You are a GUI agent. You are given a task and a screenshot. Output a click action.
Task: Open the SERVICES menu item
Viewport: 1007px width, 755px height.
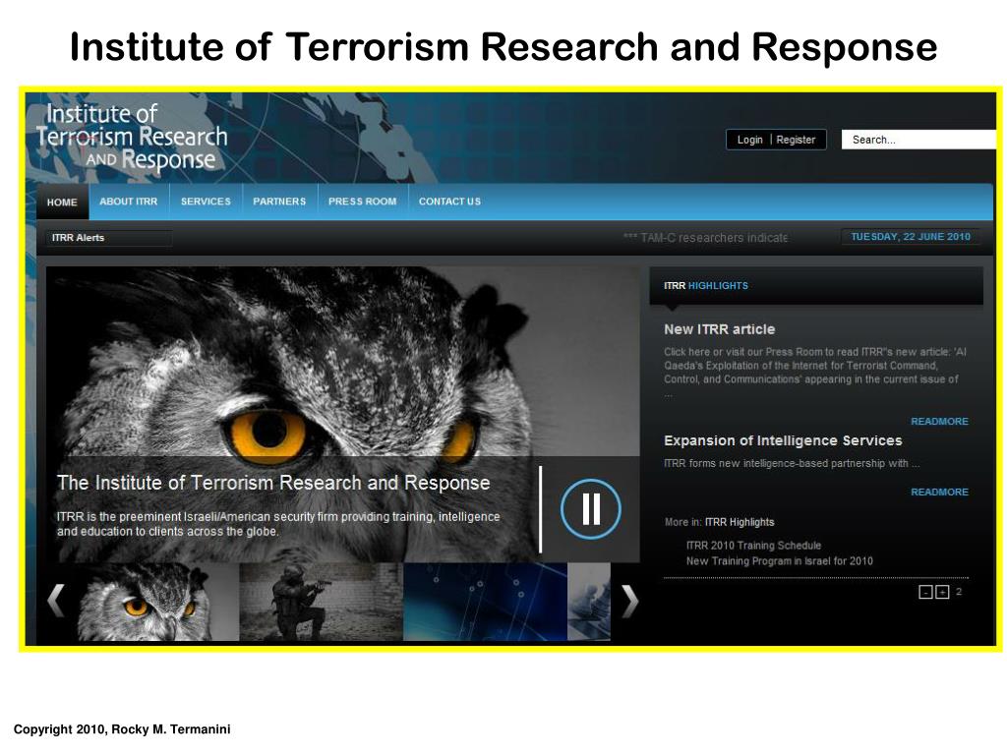206,202
